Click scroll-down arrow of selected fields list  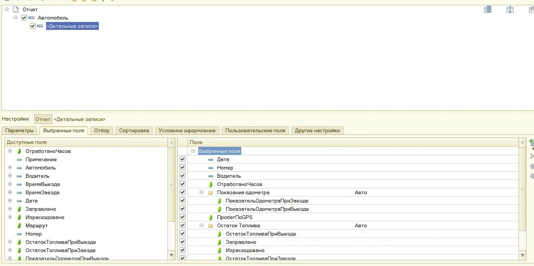[522, 255]
